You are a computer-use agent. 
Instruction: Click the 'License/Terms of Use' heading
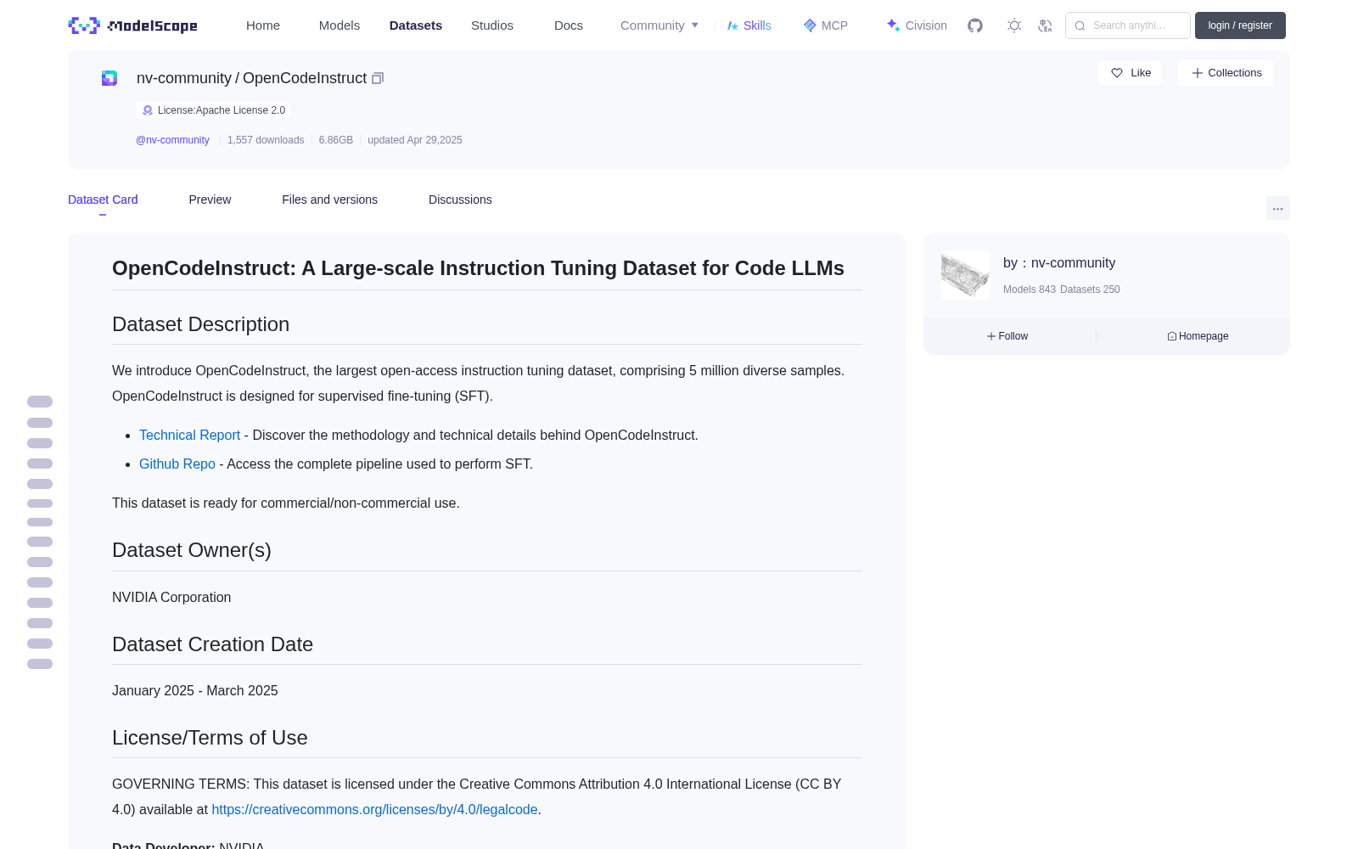[210, 738]
